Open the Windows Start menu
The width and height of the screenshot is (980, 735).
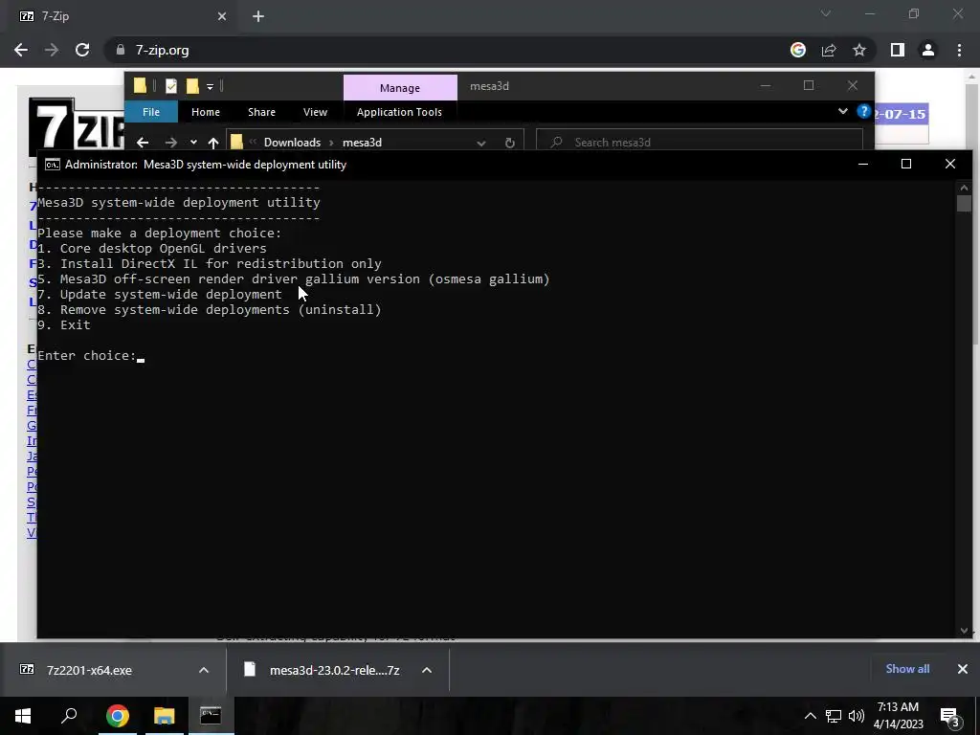coord(23,715)
